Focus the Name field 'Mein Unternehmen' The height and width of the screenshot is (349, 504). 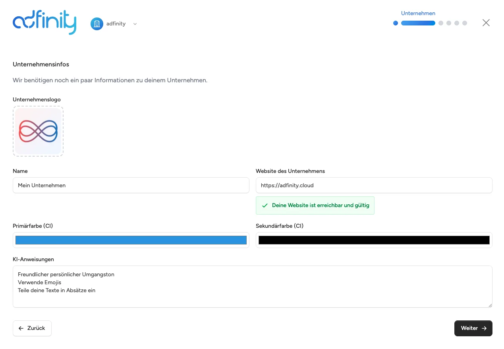pos(131,185)
